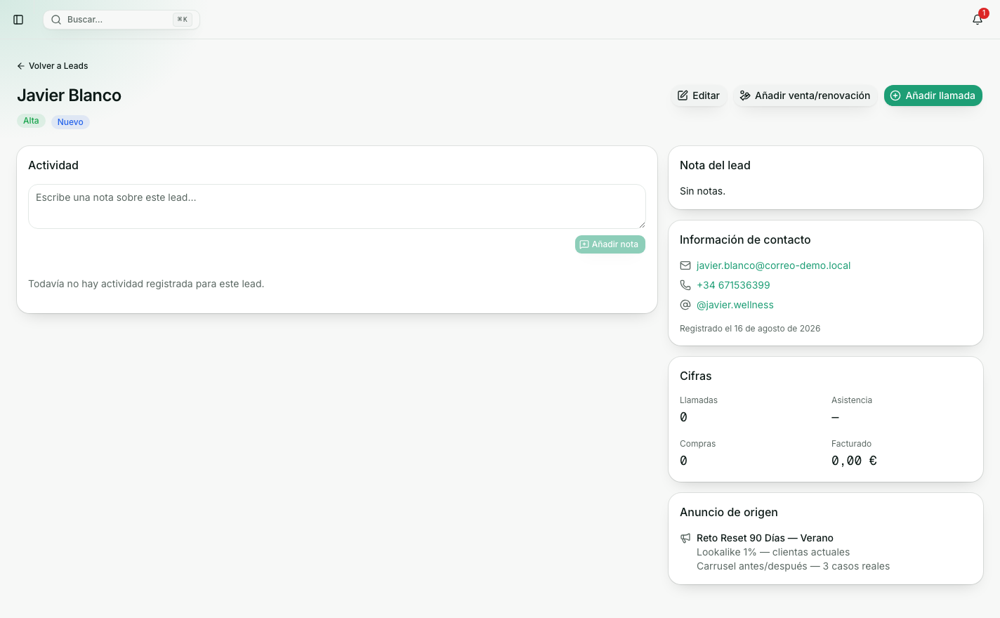Open the @javier.wellness handle link

735,305
